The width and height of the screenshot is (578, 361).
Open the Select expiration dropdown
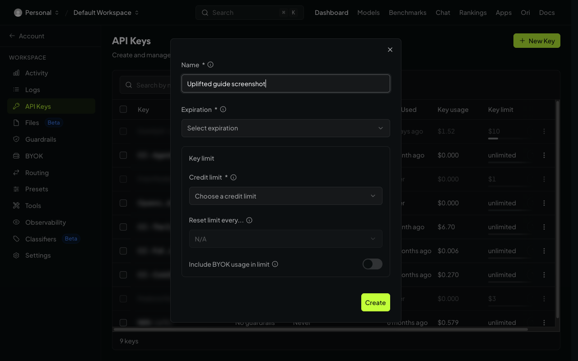(x=286, y=128)
